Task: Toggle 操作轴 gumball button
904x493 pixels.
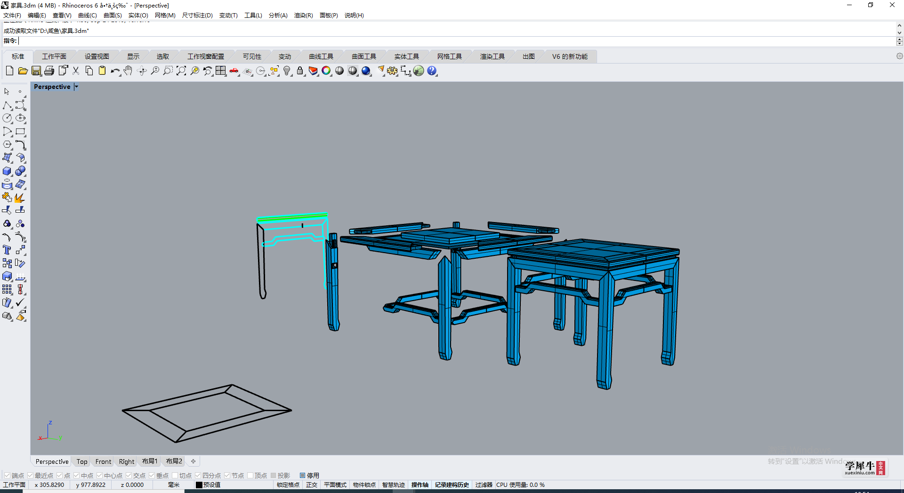Action: [x=420, y=485]
